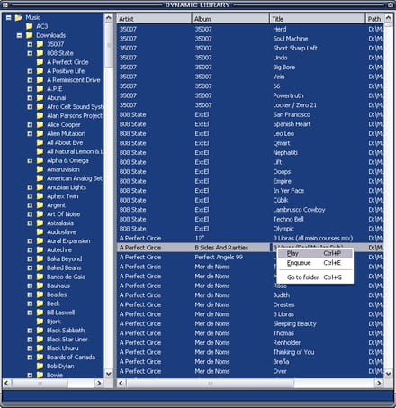Sort the list by Album column header

[230, 19]
